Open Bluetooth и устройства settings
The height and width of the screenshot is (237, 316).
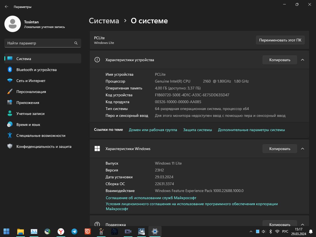tap(43, 70)
